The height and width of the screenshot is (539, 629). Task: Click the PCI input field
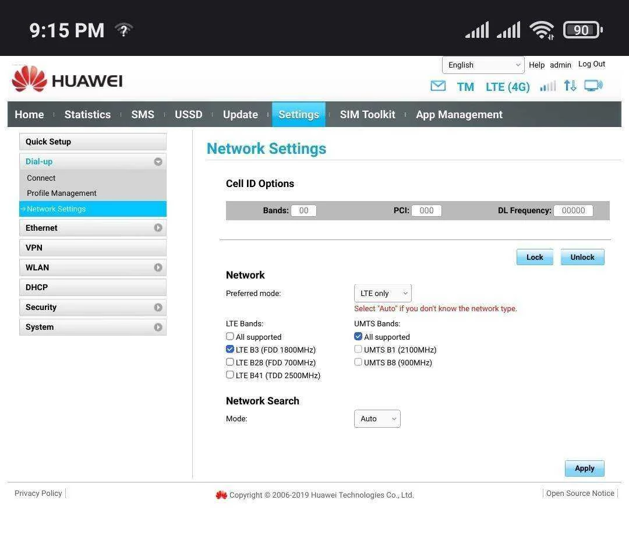pyautogui.click(x=426, y=210)
